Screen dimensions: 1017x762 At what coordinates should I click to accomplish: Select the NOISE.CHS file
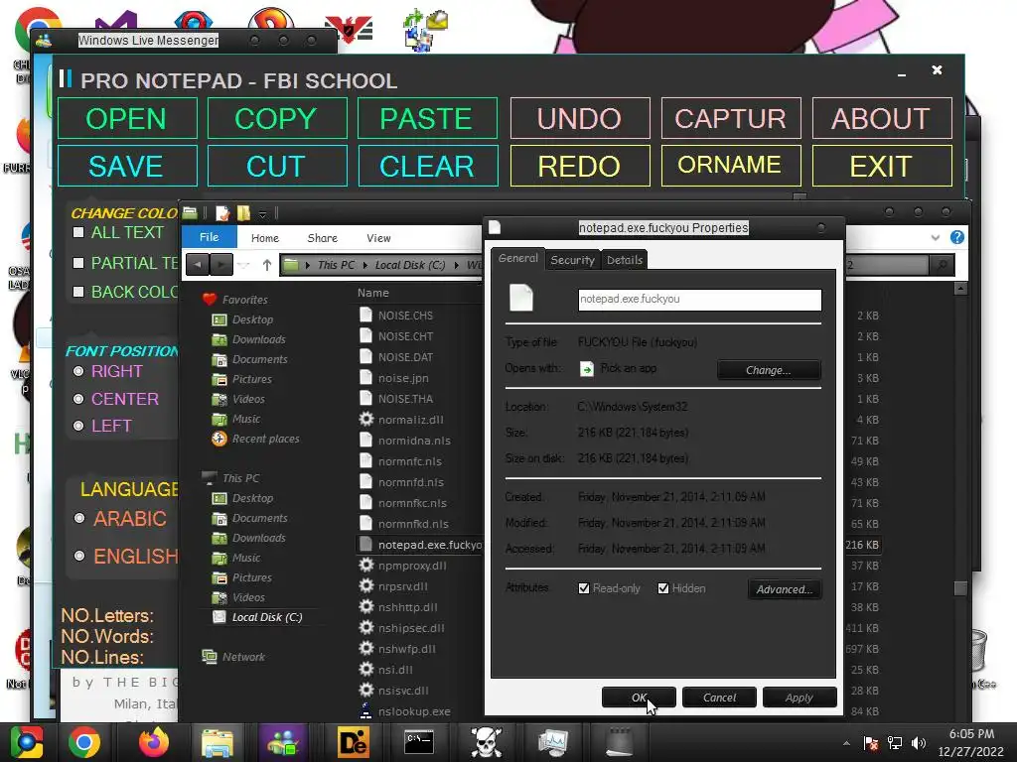point(405,316)
